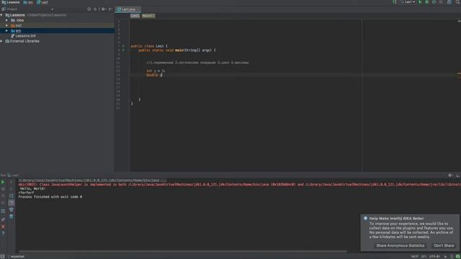Click main() method breadcrumb

[x=148, y=16]
